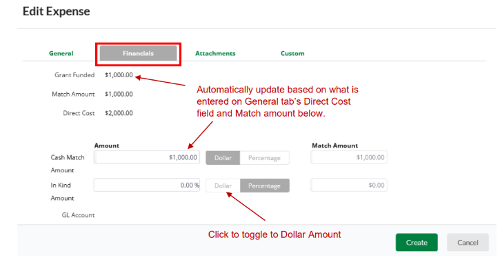Click the Create button
Viewport: 500px width, 260px height.
417,243
